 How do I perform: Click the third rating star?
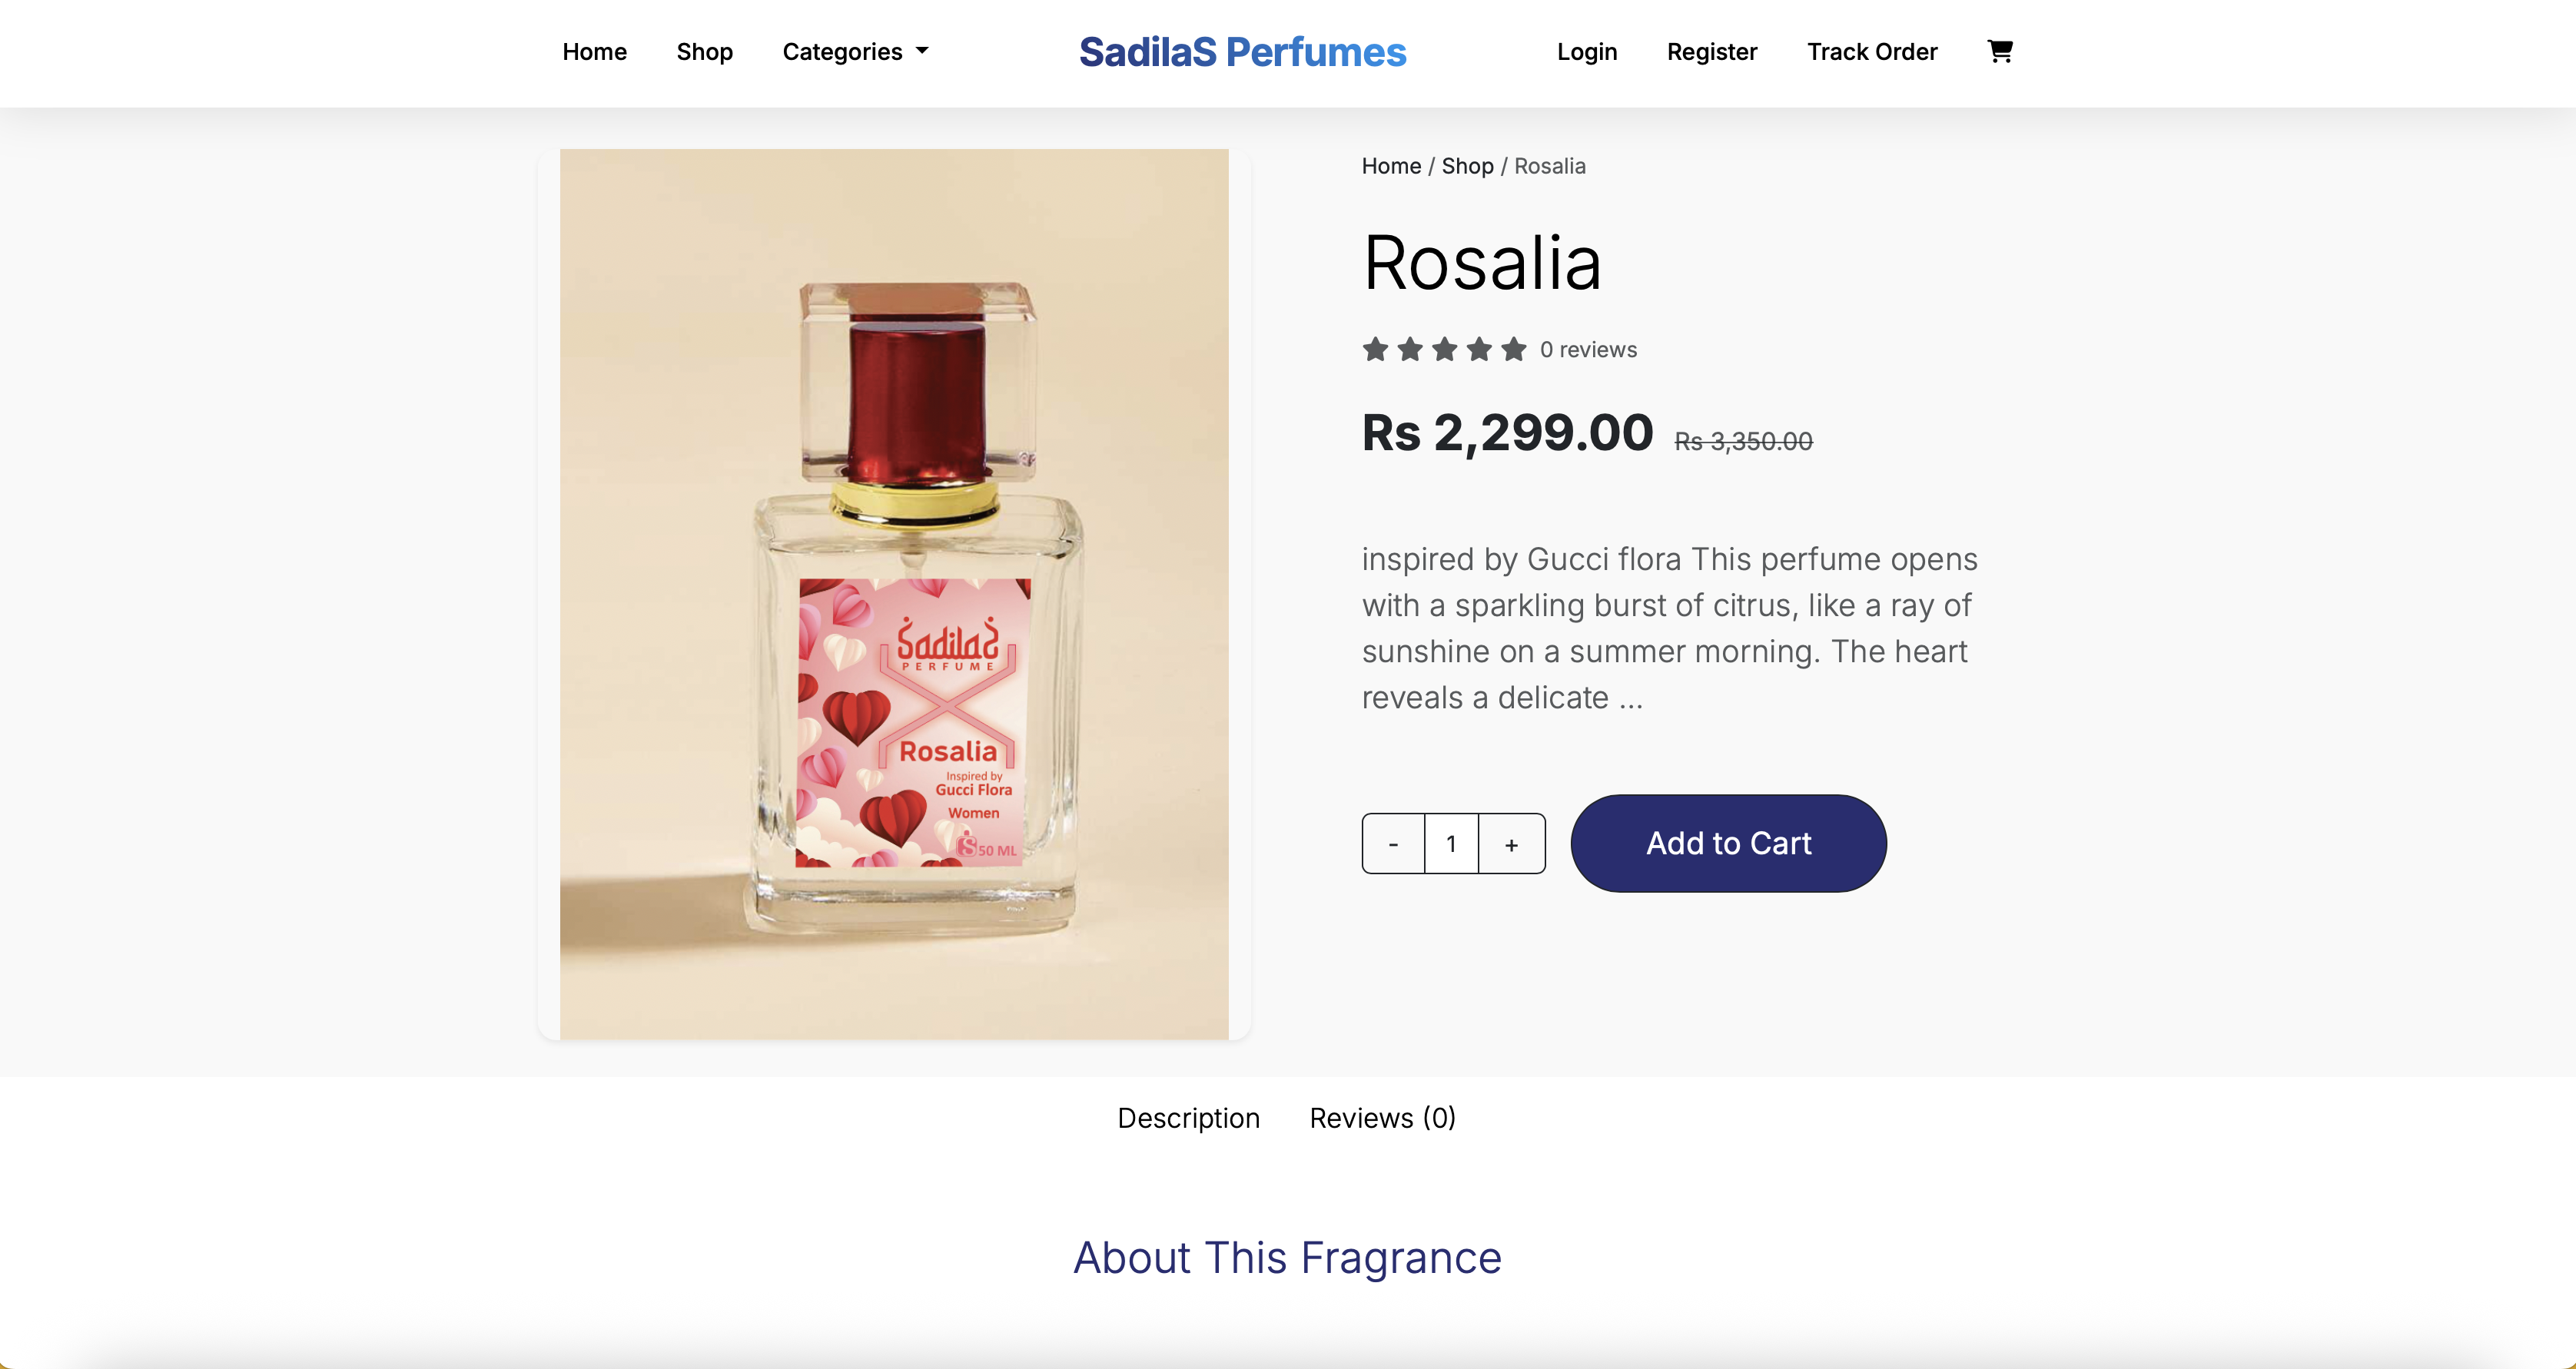pos(1444,349)
